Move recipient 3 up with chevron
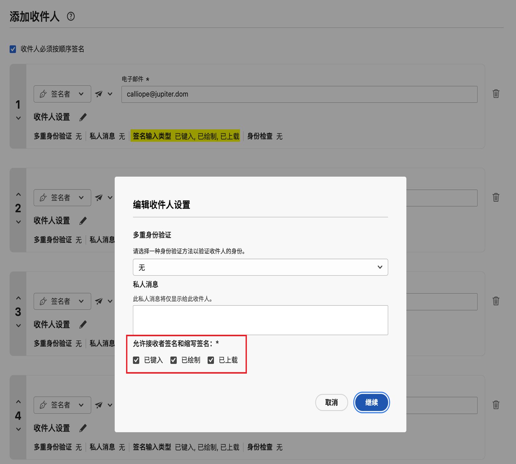Image resolution: width=516 pixels, height=464 pixels. click(19, 298)
